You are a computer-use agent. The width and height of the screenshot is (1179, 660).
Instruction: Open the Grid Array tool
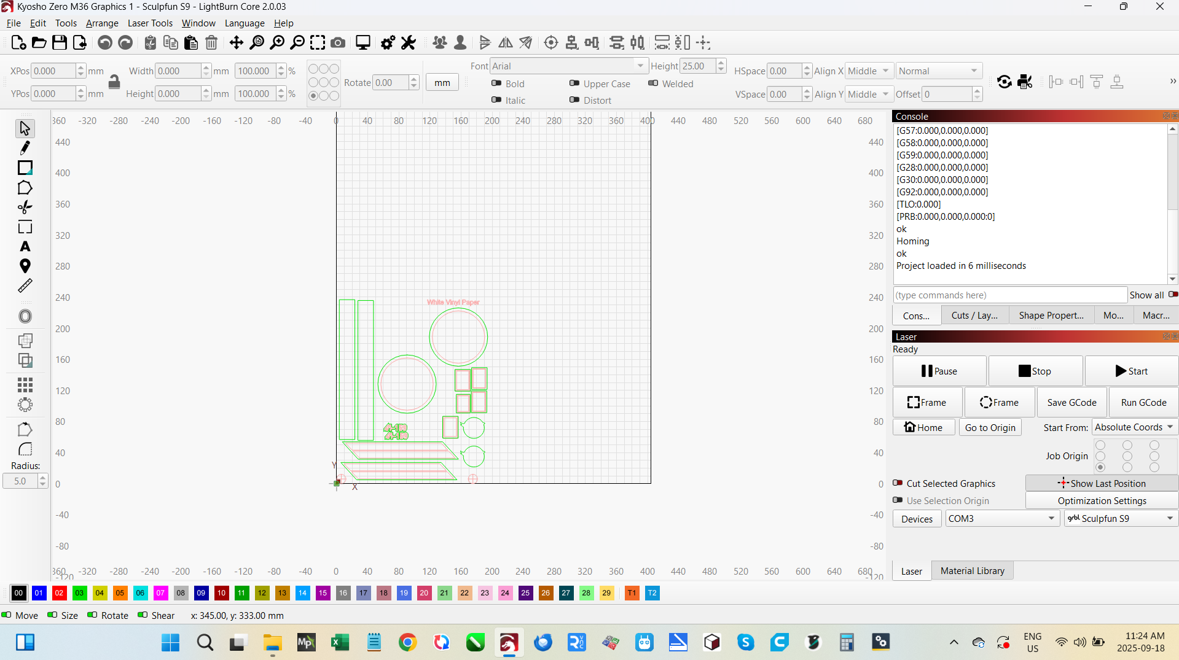[25, 385]
